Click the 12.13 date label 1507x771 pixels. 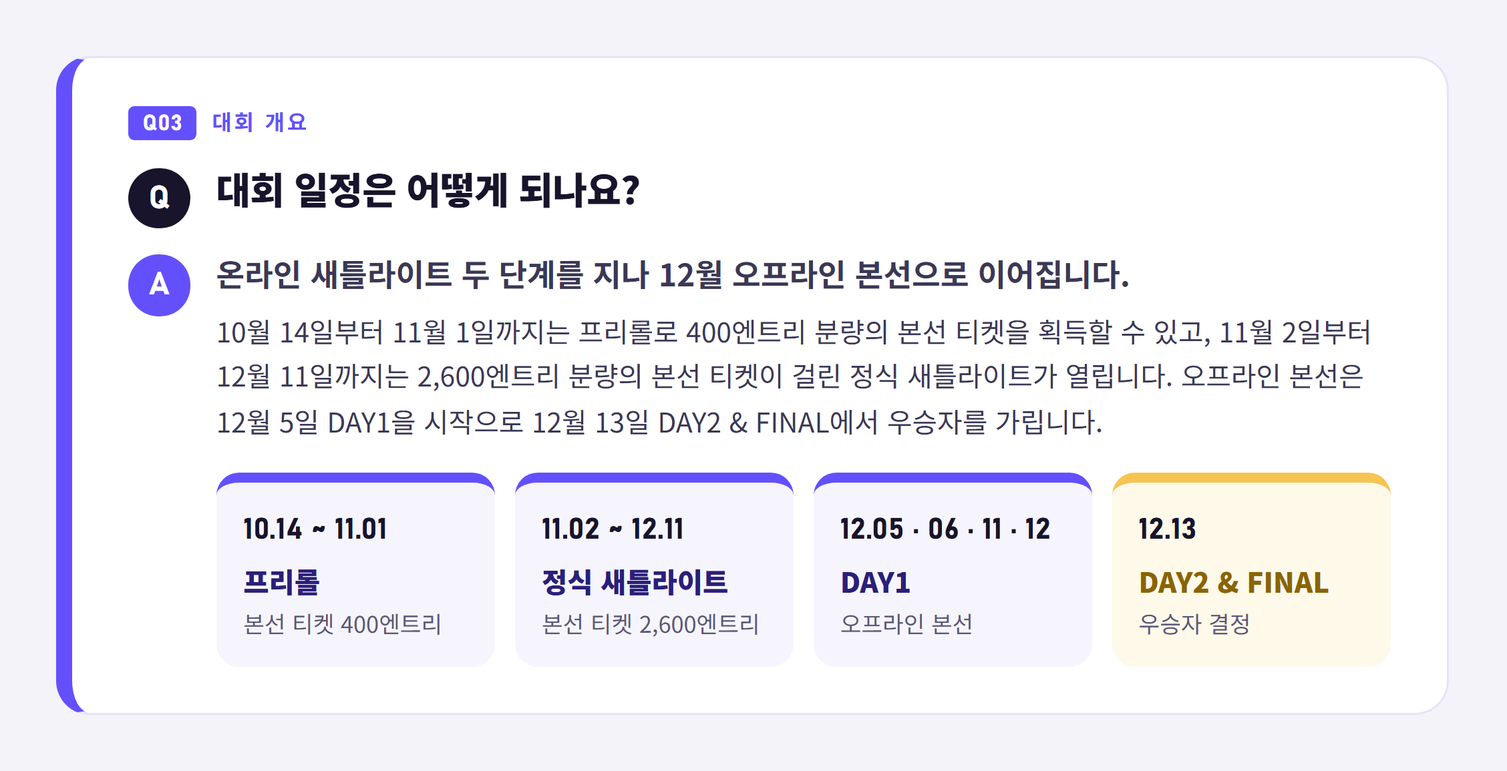click(1167, 529)
